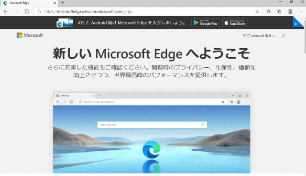Click the forward navigation arrow
306x176 pixels.
pos(16,11)
